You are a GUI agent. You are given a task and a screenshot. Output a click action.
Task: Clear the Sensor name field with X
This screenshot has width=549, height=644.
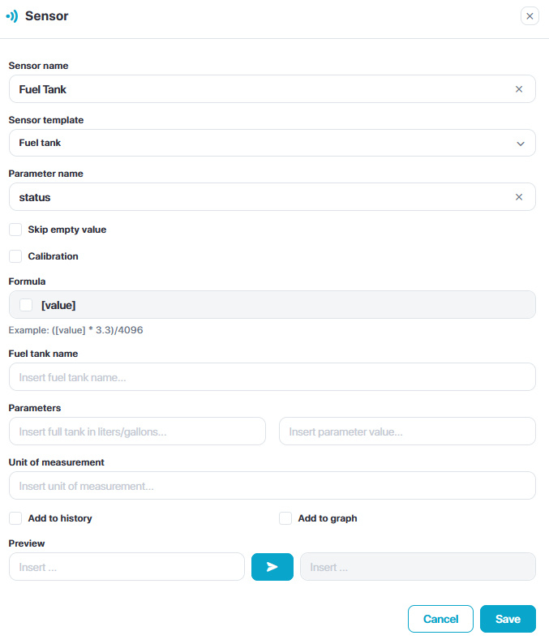[x=519, y=89]
